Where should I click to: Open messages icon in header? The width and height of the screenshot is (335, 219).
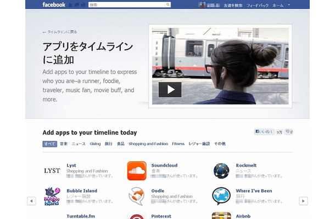(77, 5)
